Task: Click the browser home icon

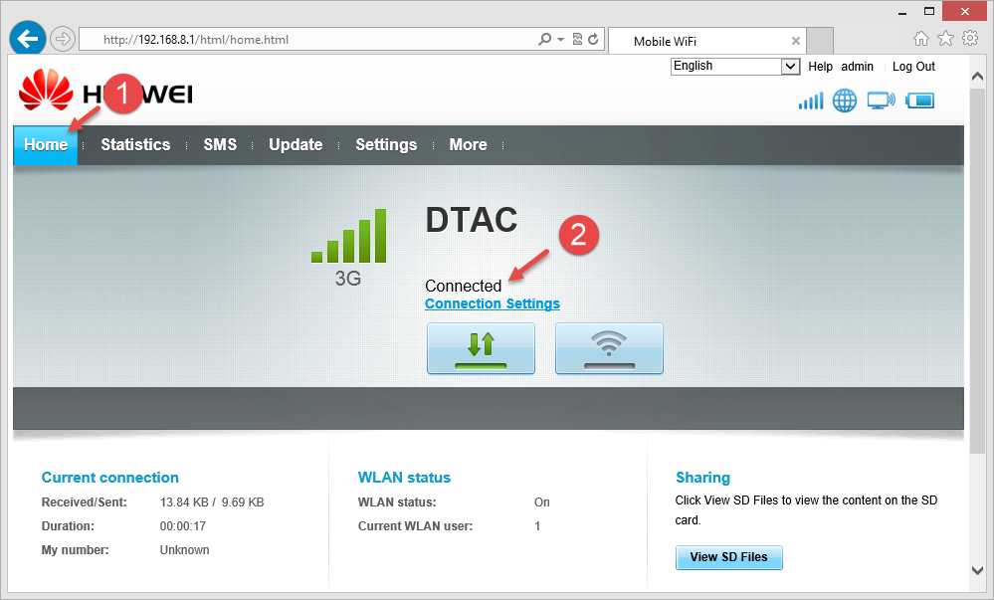Action: (x=921, y=39)
